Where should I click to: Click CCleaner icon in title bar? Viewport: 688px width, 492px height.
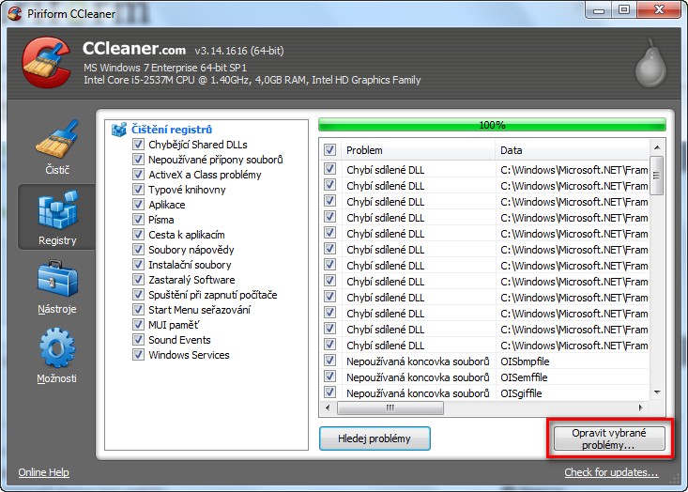pos(14,13)
